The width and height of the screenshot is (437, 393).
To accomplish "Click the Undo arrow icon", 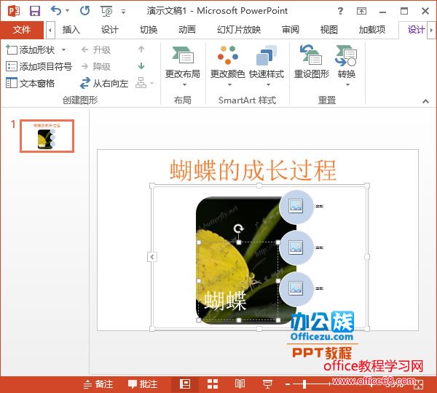I will (56, 11).
